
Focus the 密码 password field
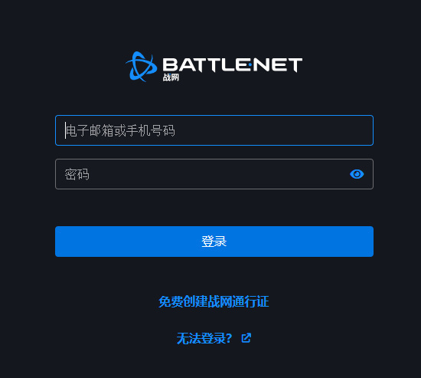point(214,174)
